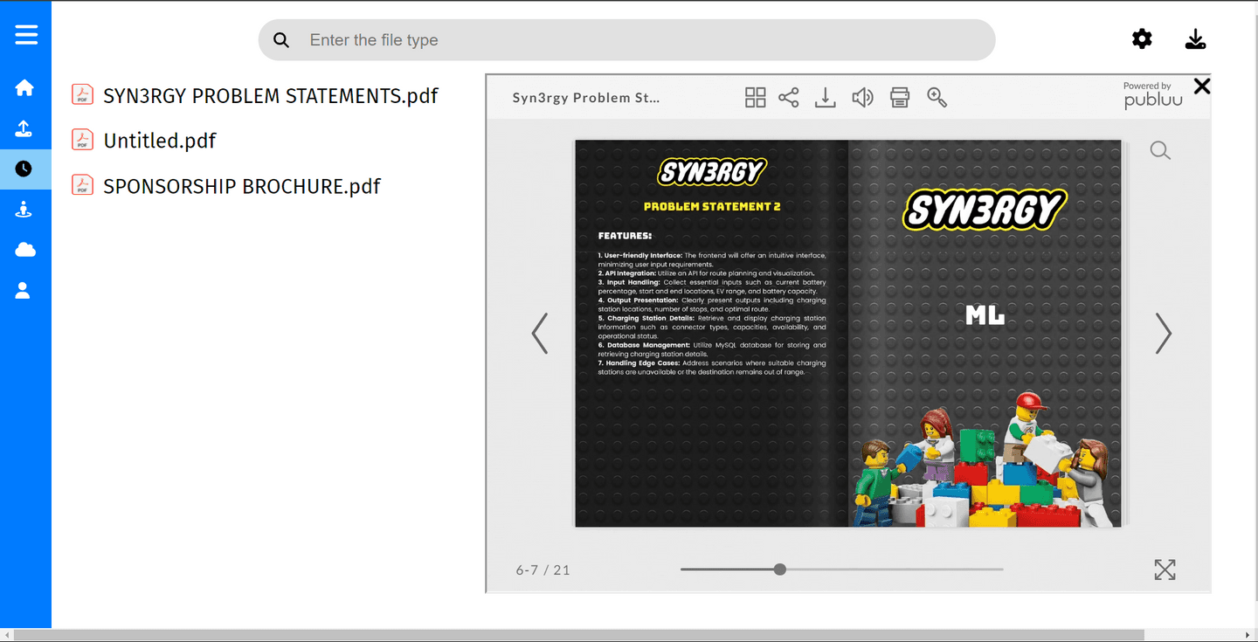Viewport: 1258px width, 642px height.
Task: Open Untitled.pdf file
Action: tap(160, 141)
